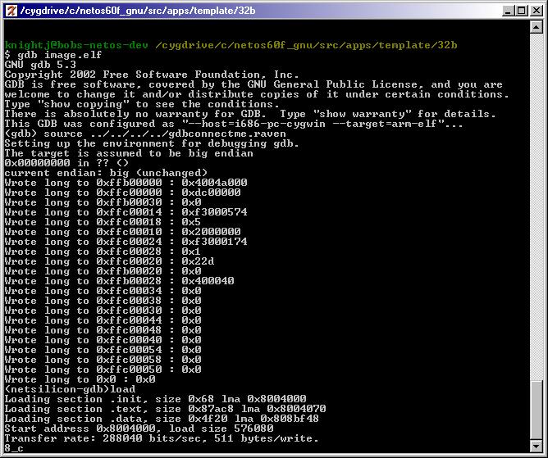Click the scrollbar down arrow

click(537, 447)
